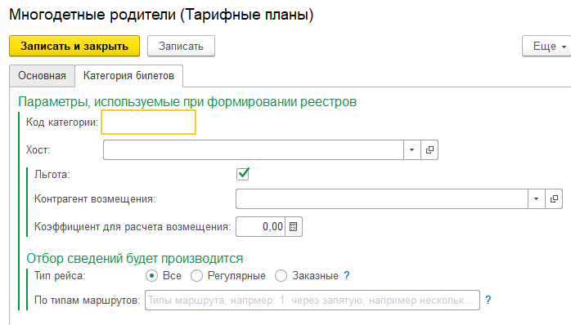Show the help question mark for Тип рейса
The image size is (571, 325).
(347, 275)
